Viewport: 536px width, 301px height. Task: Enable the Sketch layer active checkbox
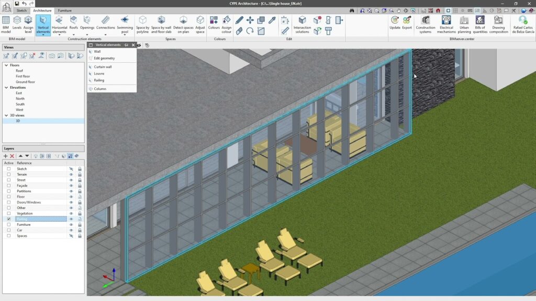coord(8,169)
